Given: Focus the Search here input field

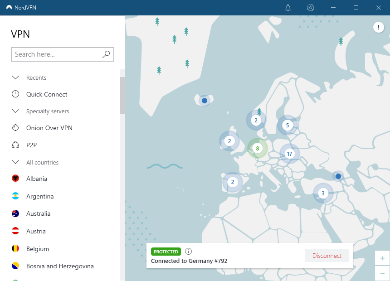Looking at the screenshot, I should (63, 54).
